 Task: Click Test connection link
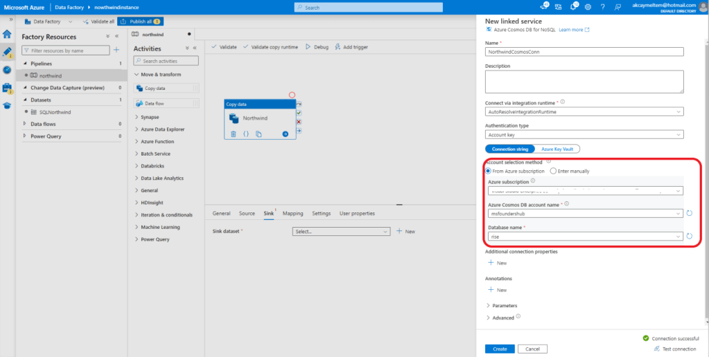coord(674,349)
